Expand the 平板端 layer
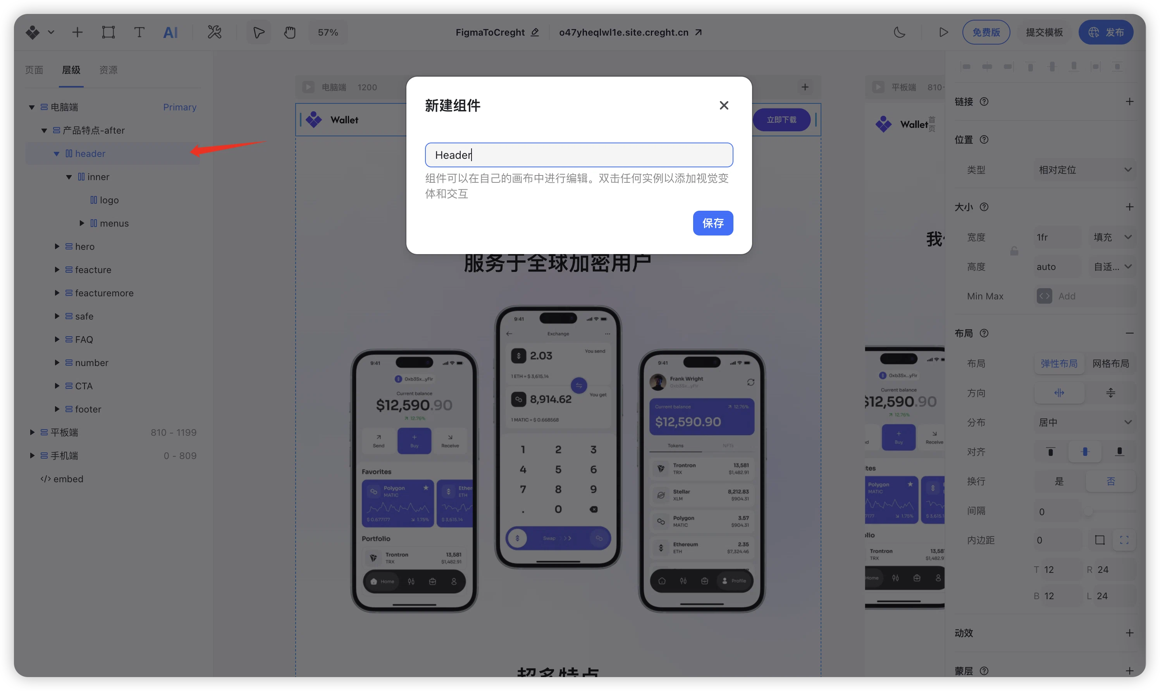The height and width of the screenshot is (691, 1160). (32, 432)
